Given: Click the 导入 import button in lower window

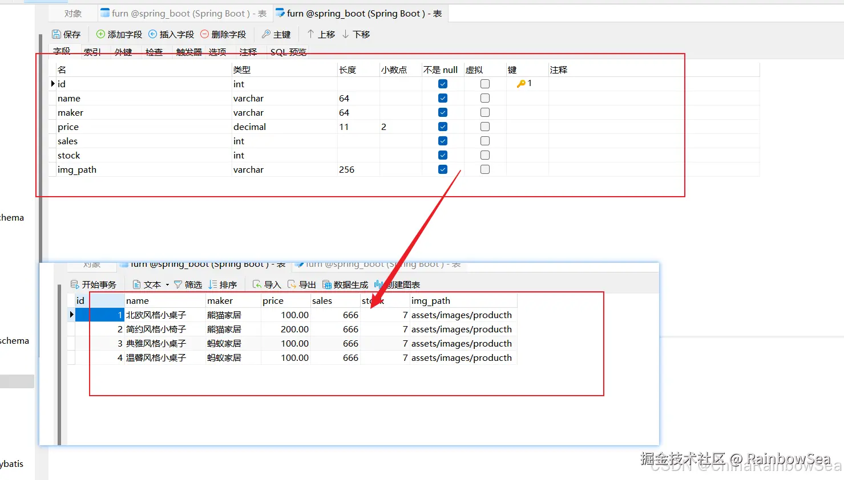Looking at the screenshot, I should pyautogui.click(x=266, y=284).
